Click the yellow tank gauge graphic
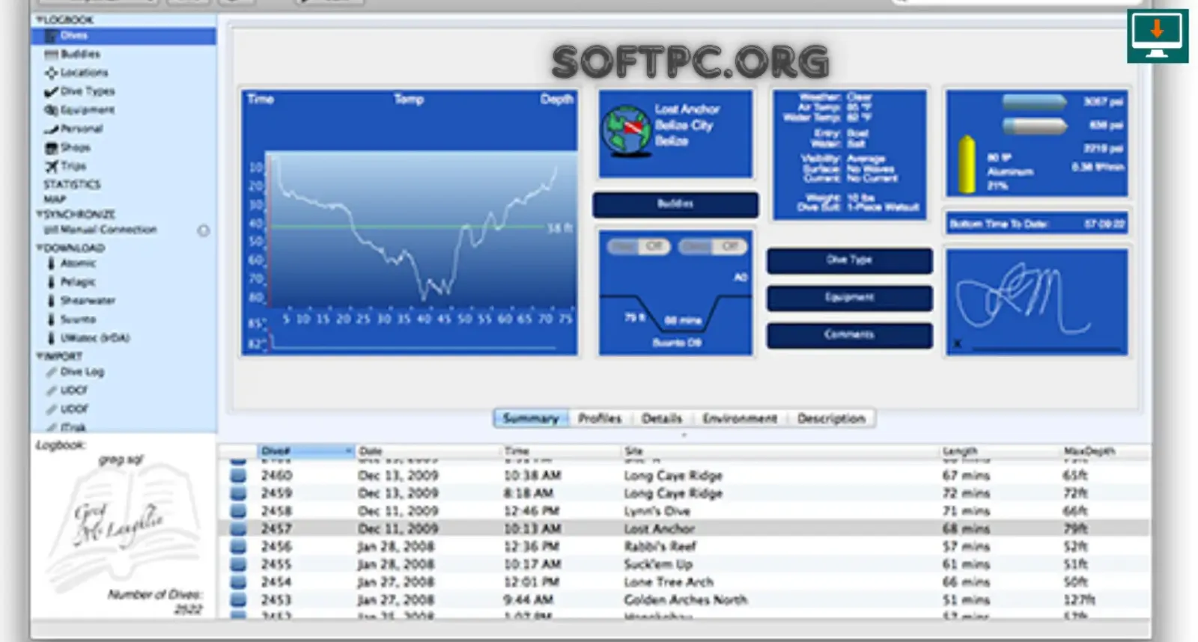 [967, 165]
